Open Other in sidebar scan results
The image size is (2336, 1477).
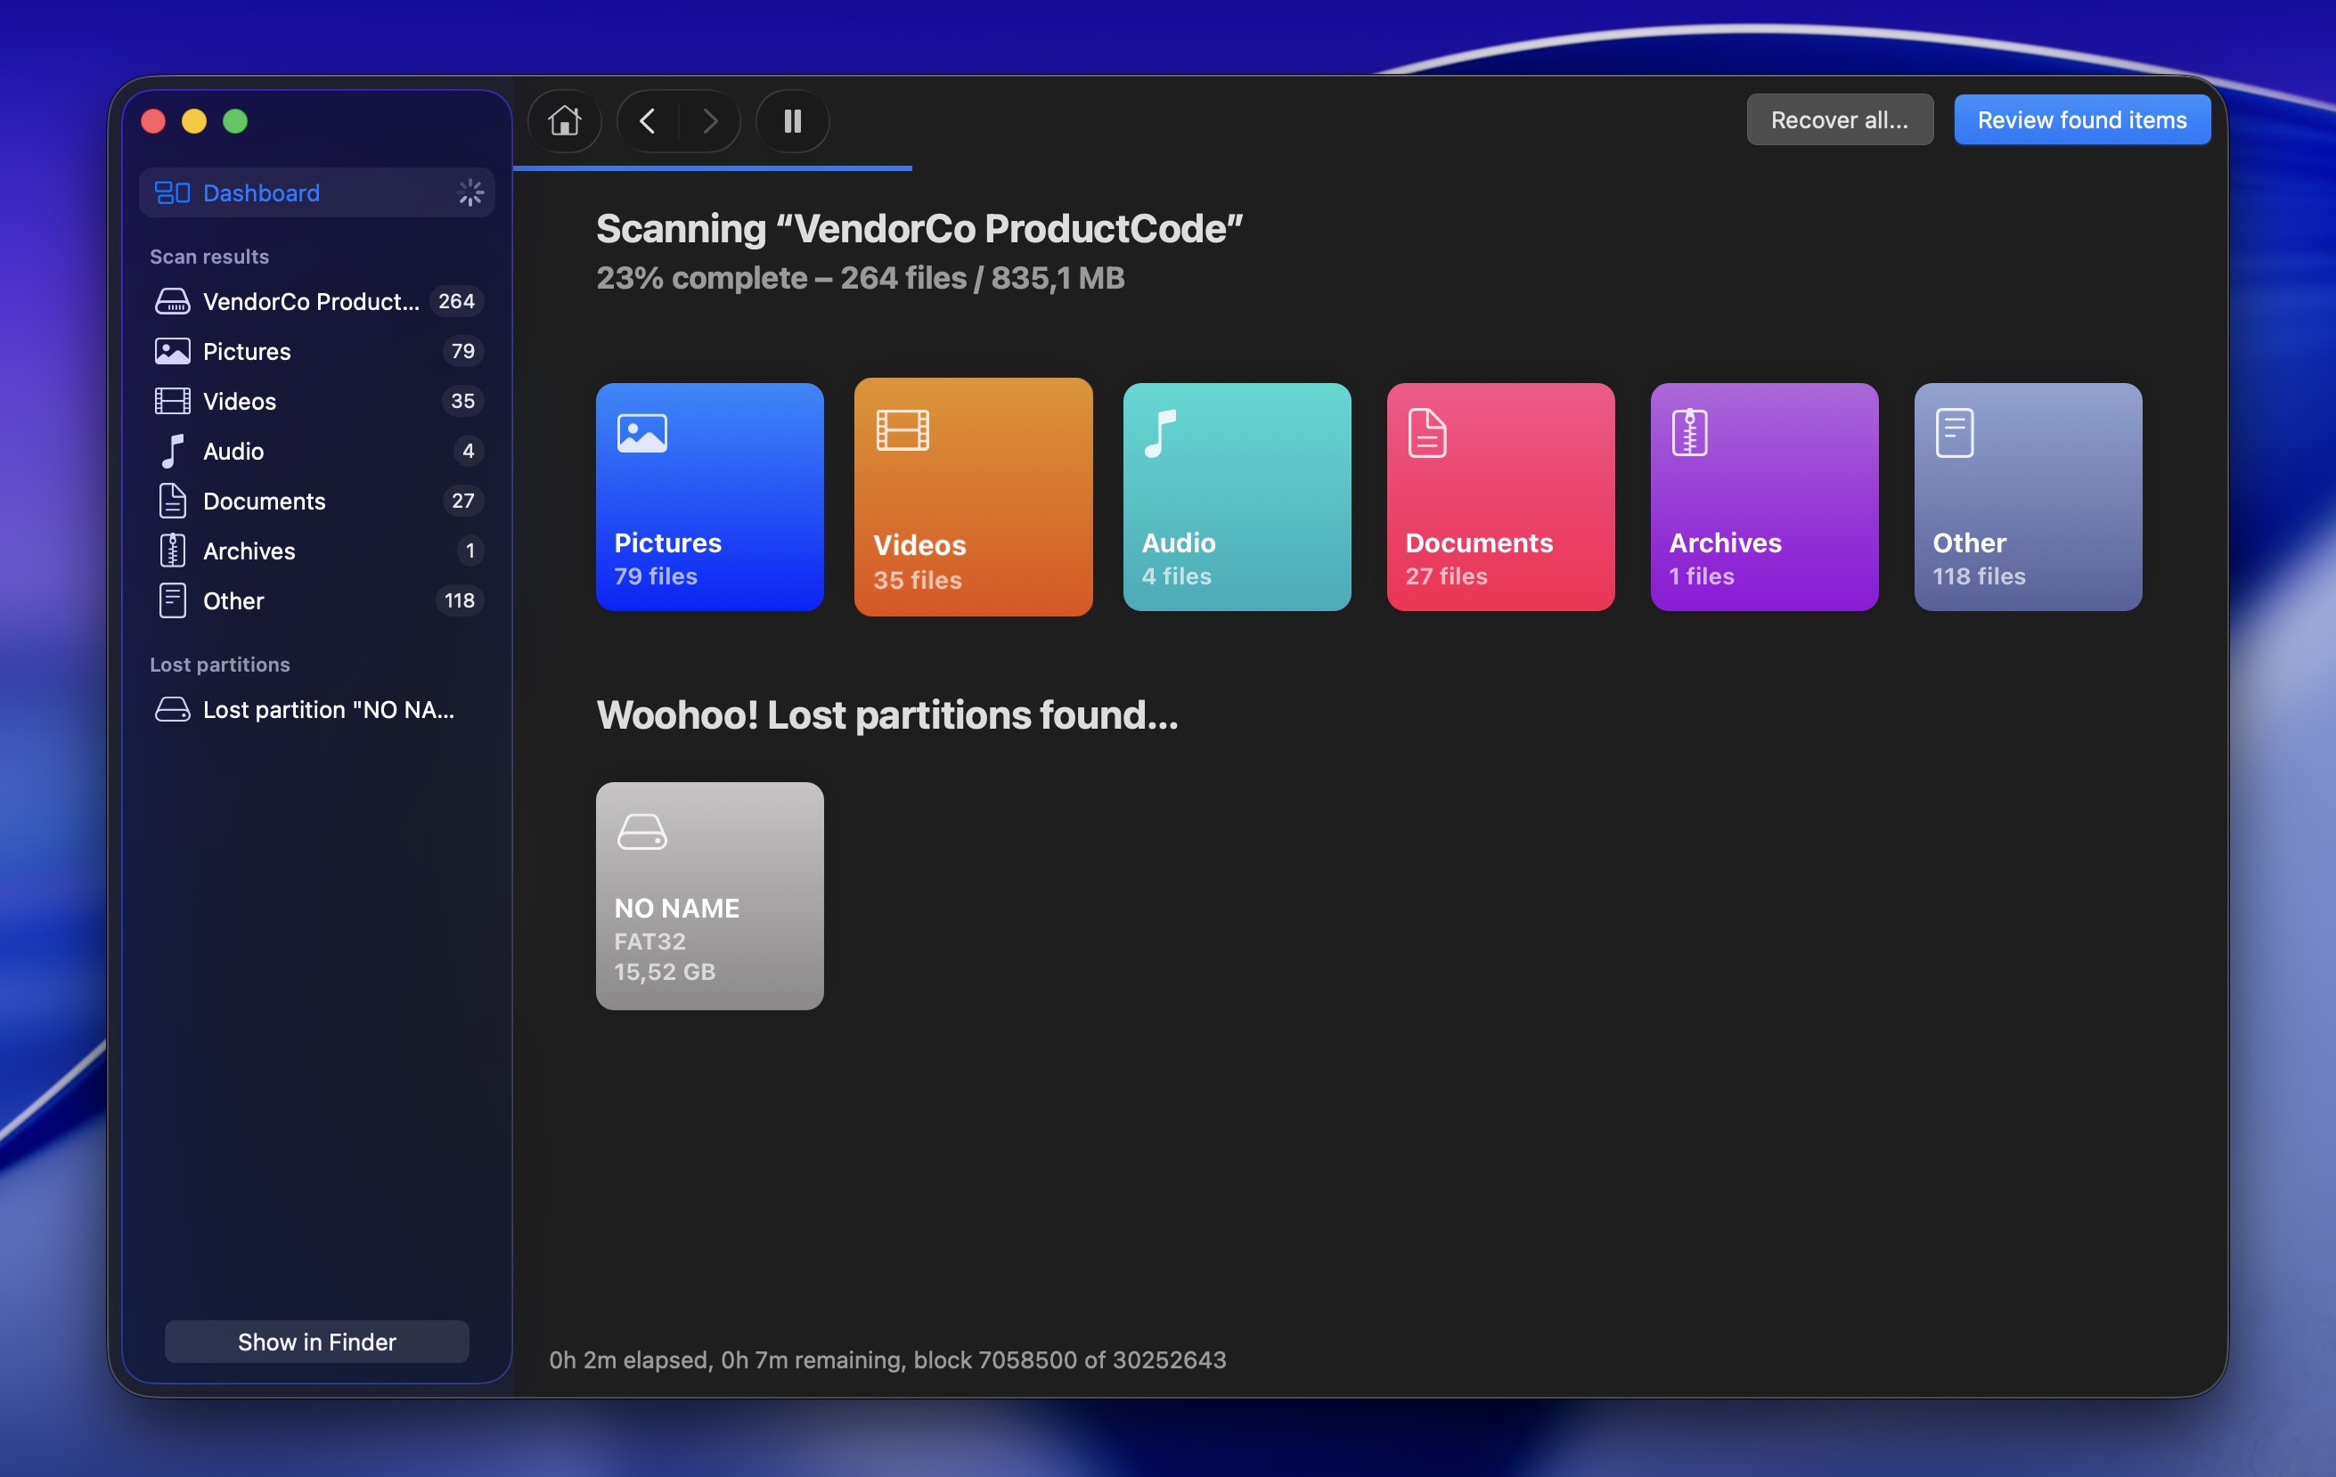click(316, 600)
